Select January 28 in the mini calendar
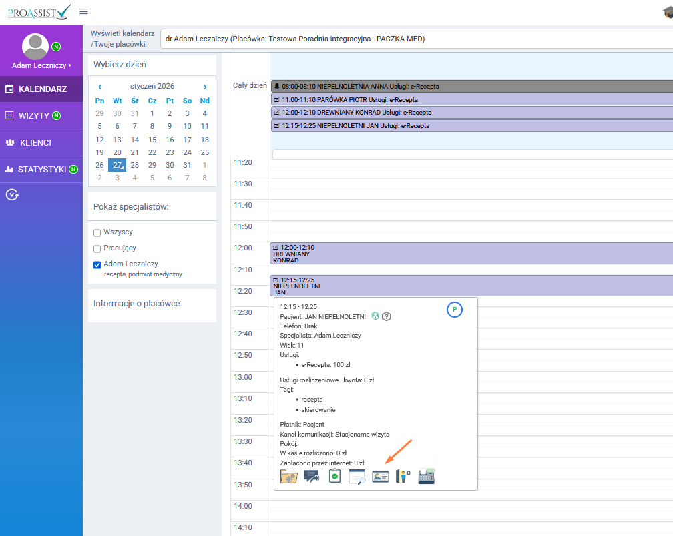Image resolution: width=673 pixels, height=536 pixels. point(135,165)
